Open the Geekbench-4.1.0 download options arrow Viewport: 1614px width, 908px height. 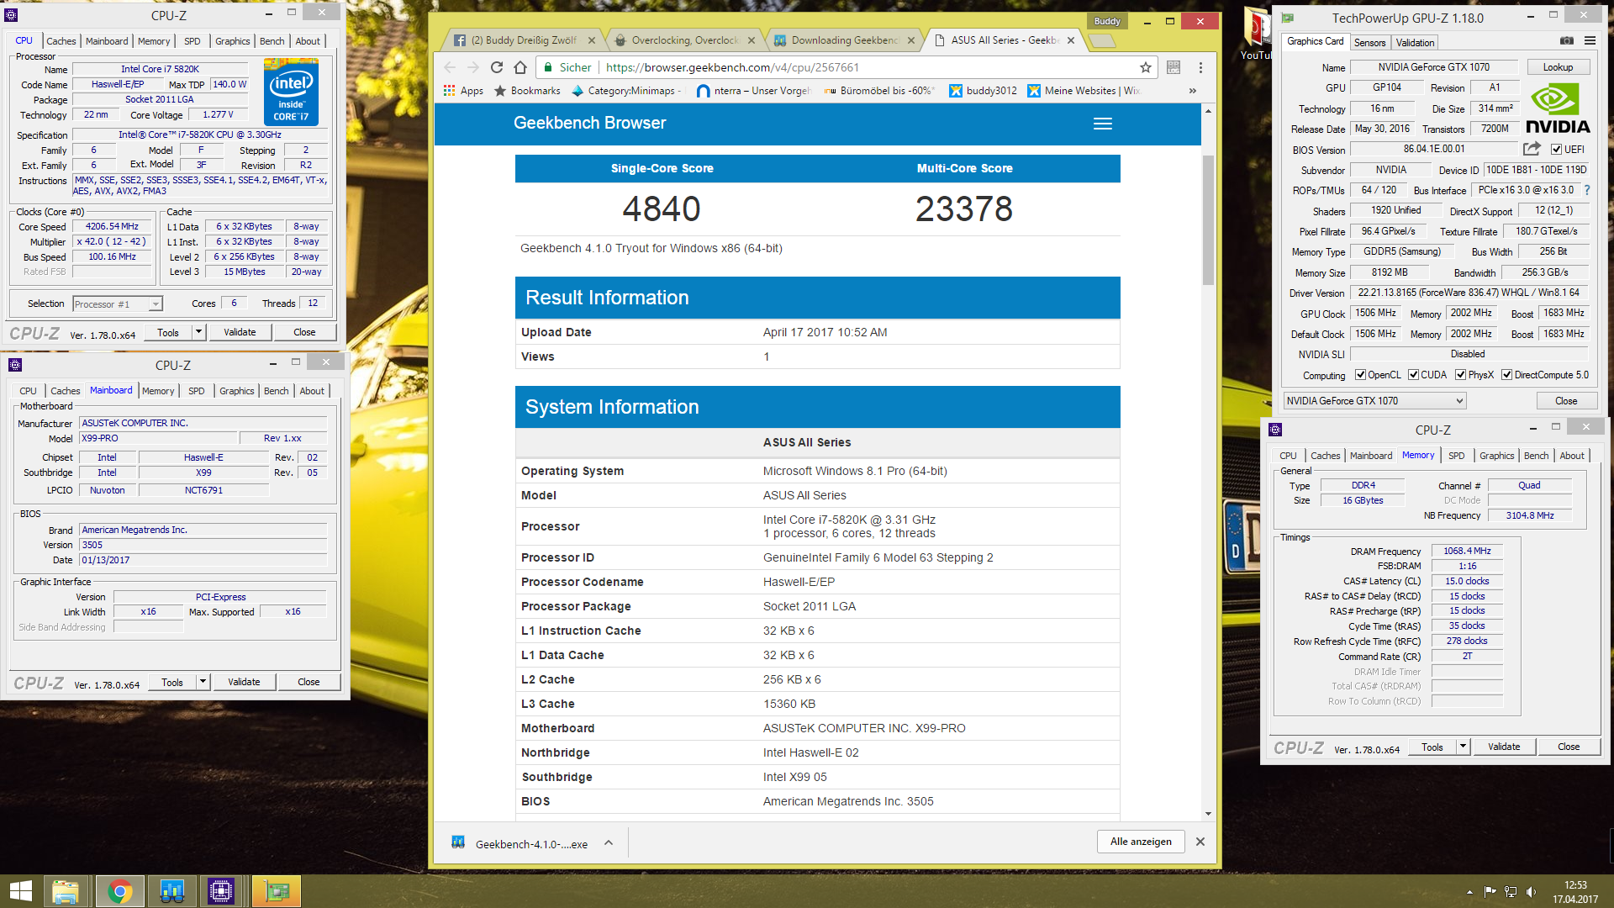pos(609,843)
